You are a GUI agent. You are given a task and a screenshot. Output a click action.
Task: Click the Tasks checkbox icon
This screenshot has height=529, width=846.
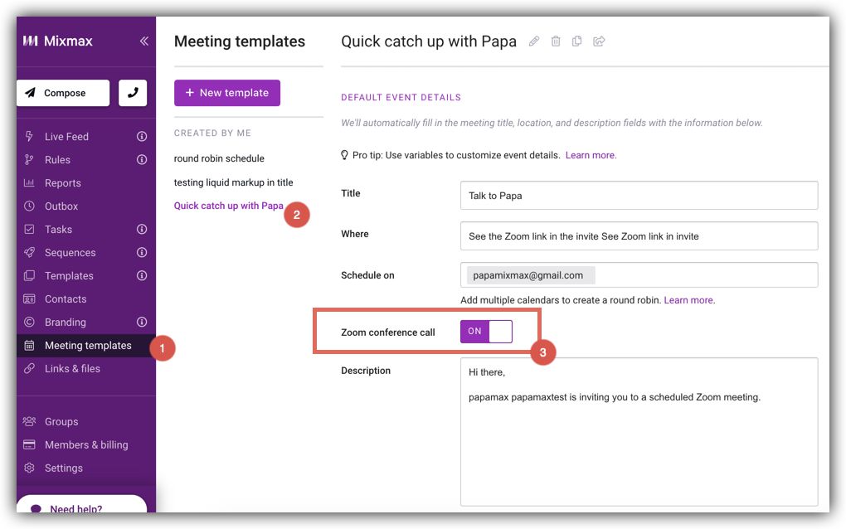click(x=29, y=229)
